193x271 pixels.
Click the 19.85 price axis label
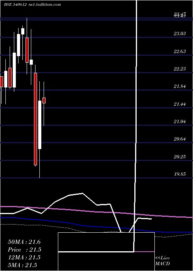(180, 174)
